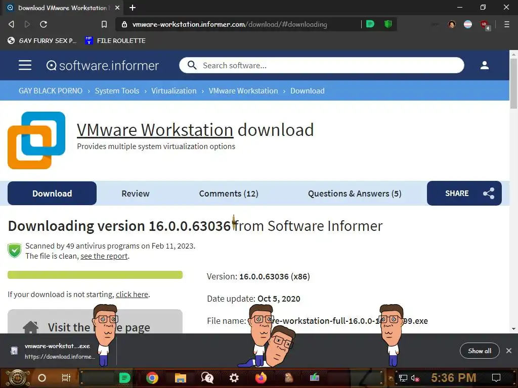Select the Download tab
This screenshot has width=518, height=388.
(52, 193)
